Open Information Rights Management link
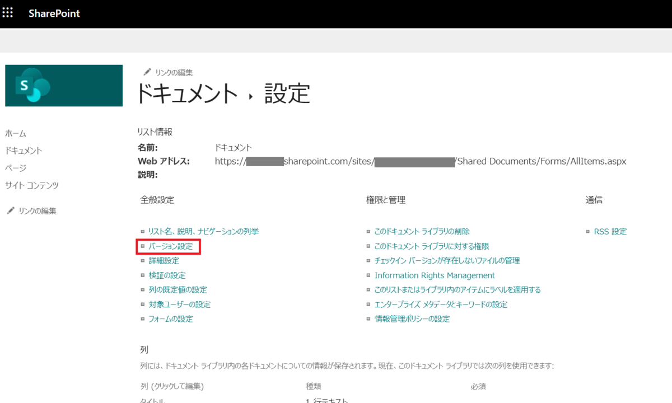The image size is (672, 403). click(435, 275)
